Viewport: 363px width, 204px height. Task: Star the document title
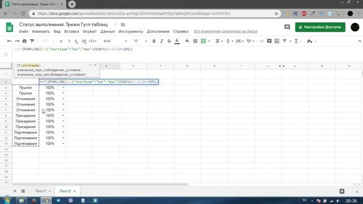click(x=116, y=24)
